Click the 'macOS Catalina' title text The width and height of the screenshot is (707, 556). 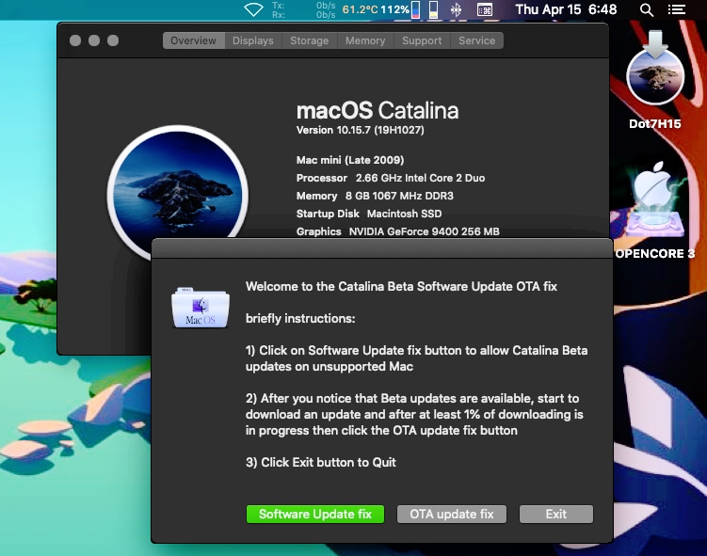(378, 110)
